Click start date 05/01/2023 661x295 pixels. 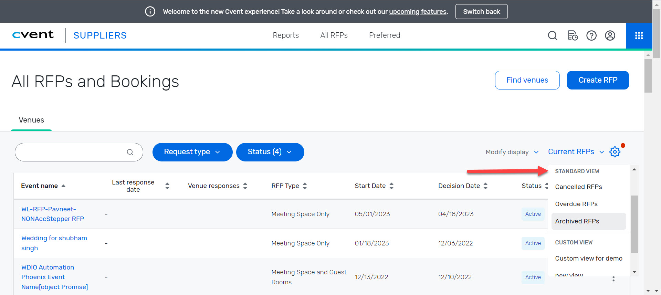click(x=372, y=214)
